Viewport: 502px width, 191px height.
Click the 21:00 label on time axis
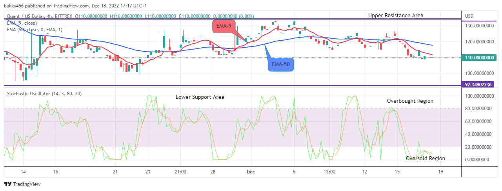pyautogui.click(x=180, y=172)
